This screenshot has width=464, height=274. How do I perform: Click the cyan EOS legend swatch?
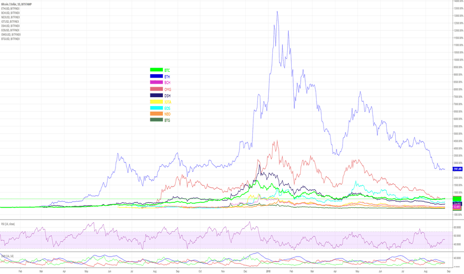pos(156,108)
